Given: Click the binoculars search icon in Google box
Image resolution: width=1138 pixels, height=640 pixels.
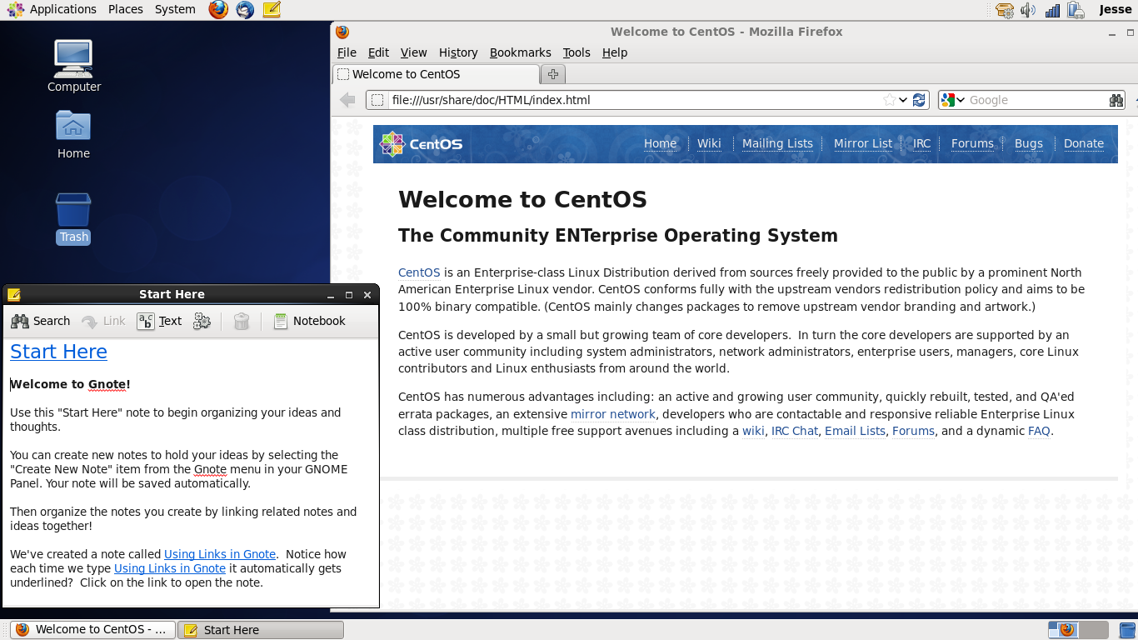Looking at the screenshot, I should pos(1116,100).
